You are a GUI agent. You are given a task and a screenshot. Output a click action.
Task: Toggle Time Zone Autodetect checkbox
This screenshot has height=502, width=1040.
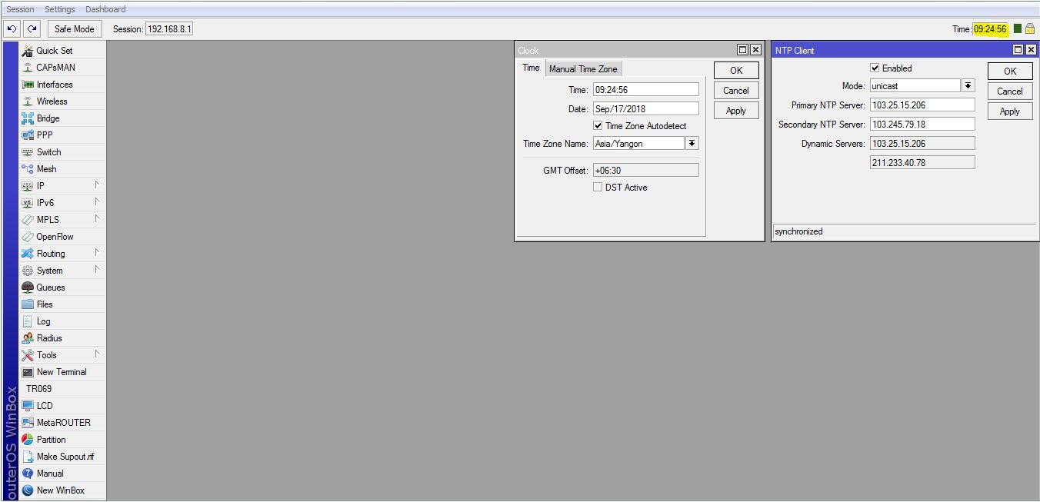coord(598,126)
